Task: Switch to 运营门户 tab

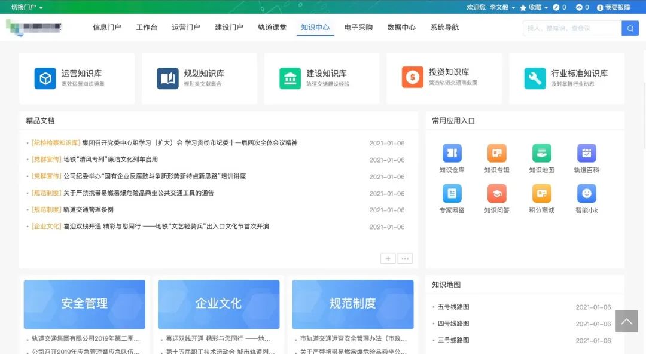Action: 186,27
